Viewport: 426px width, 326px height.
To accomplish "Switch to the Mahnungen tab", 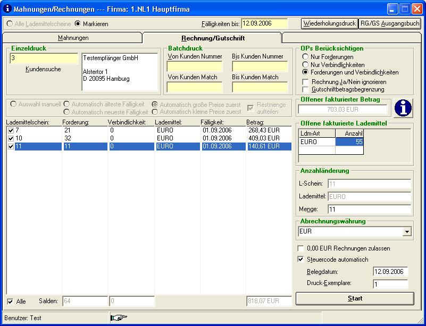I will [x=73, y=38].
